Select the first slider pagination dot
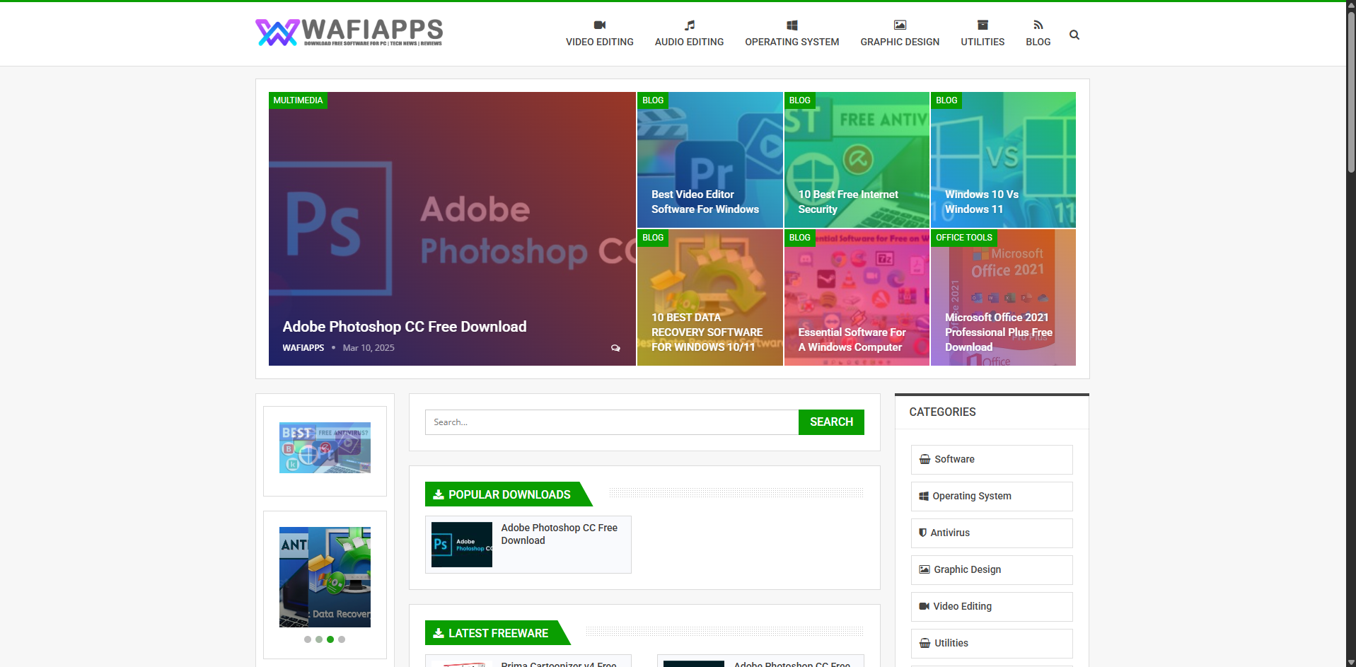This screenshot has width=1356, height=667. coord(308,639)
